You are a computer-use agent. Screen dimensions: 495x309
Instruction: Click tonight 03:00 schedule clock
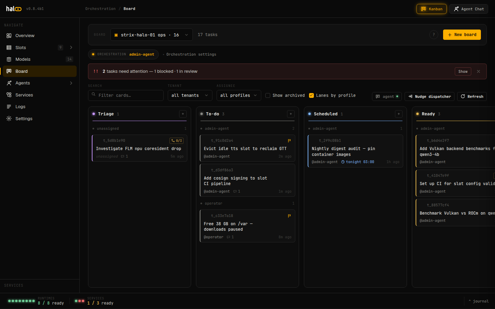point(357,162)
